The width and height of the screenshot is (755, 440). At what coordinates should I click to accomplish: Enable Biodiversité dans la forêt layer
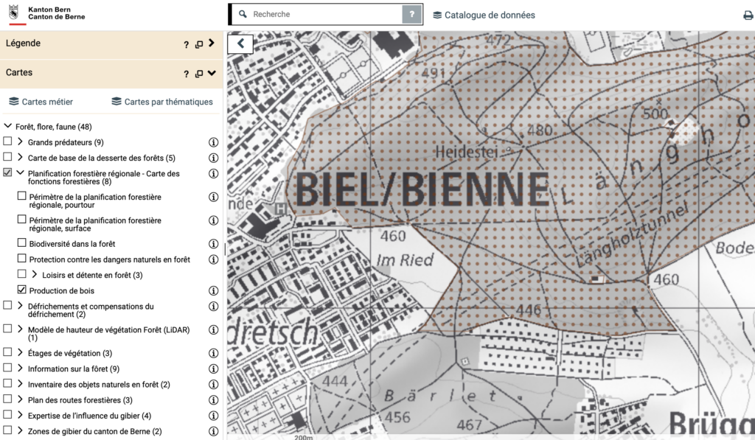click(21, 243)
